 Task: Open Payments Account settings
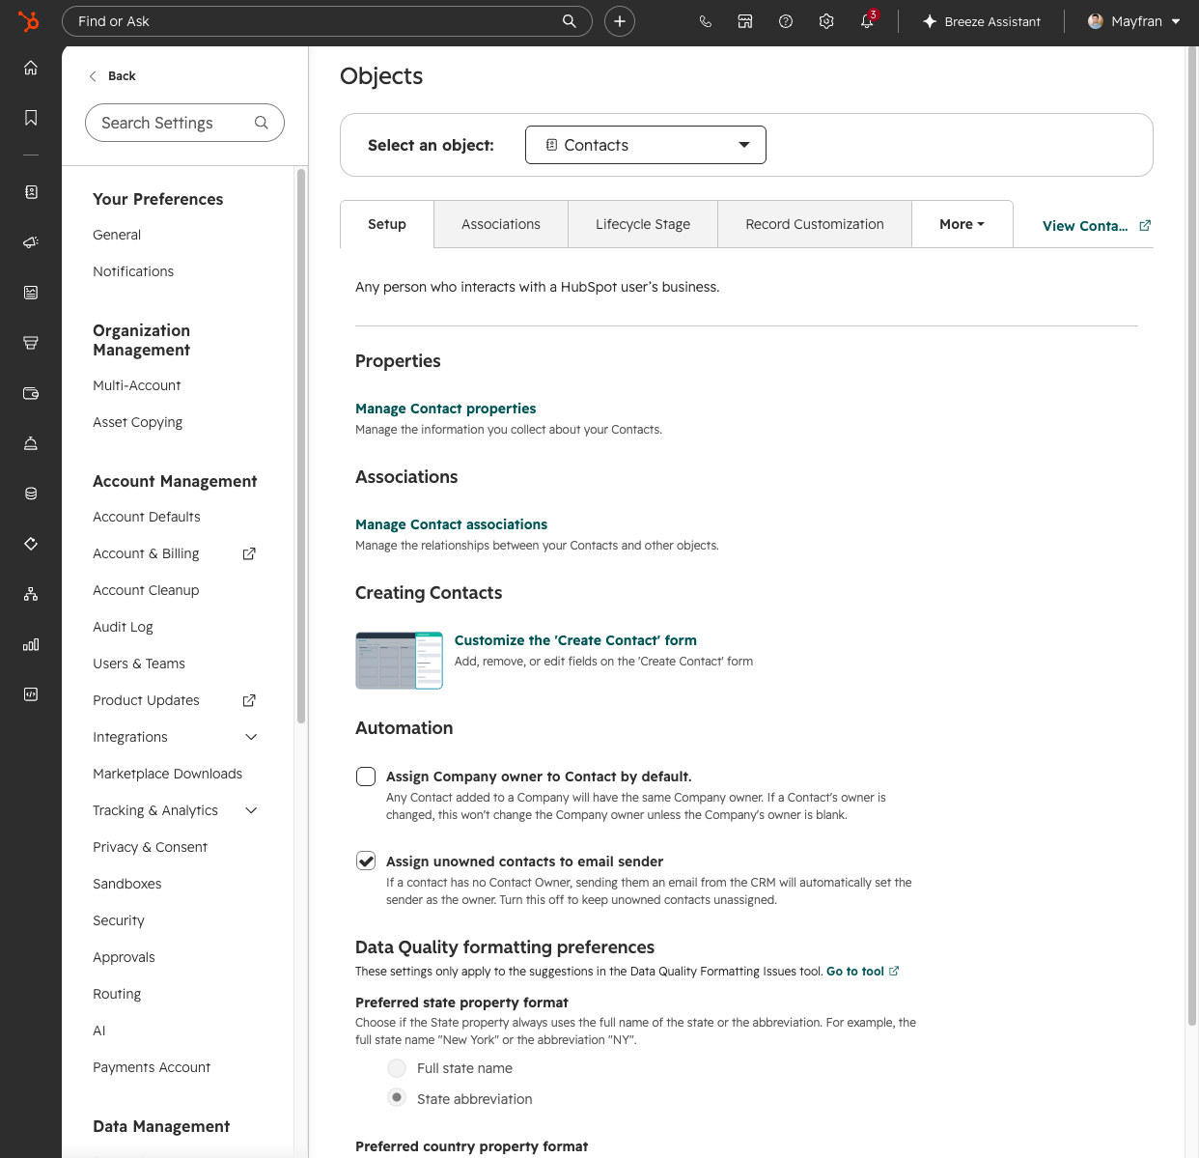point(152,1067)
